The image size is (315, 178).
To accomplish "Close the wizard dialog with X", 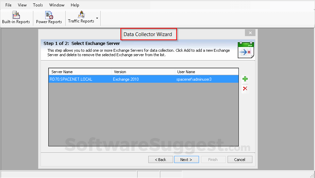I will [250, 33].
